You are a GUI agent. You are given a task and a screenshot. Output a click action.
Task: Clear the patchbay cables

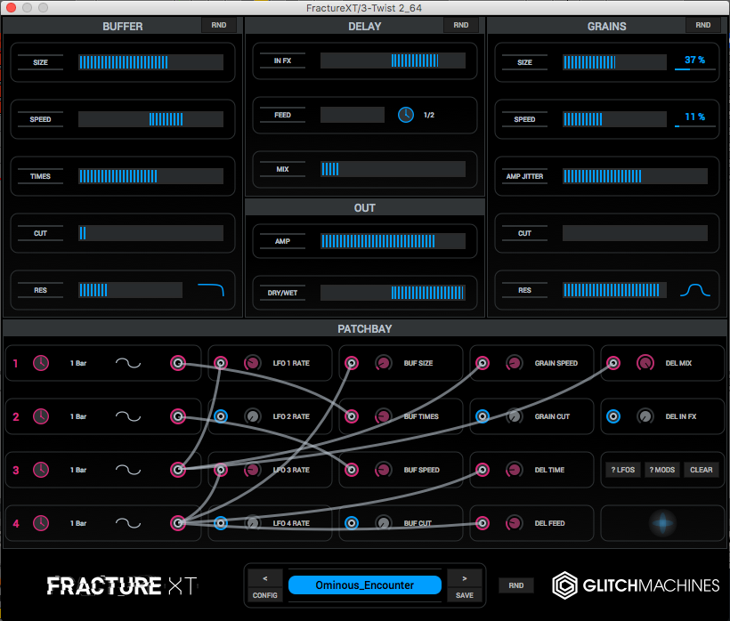tap(702, 470)
